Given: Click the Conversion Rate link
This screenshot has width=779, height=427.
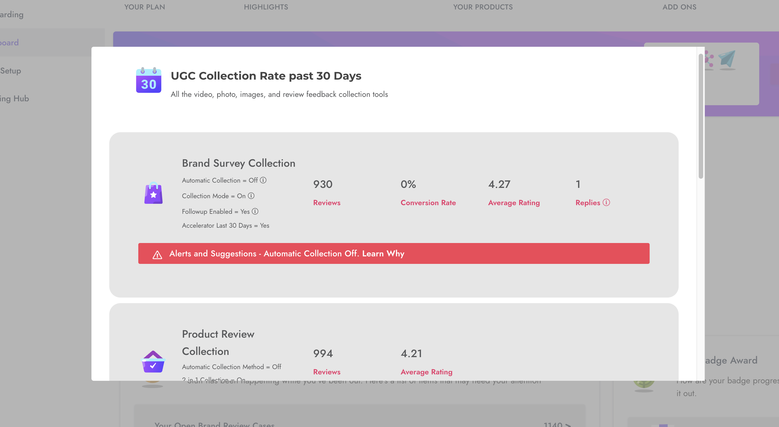Looking at the screenshot, I should point(428,203).
